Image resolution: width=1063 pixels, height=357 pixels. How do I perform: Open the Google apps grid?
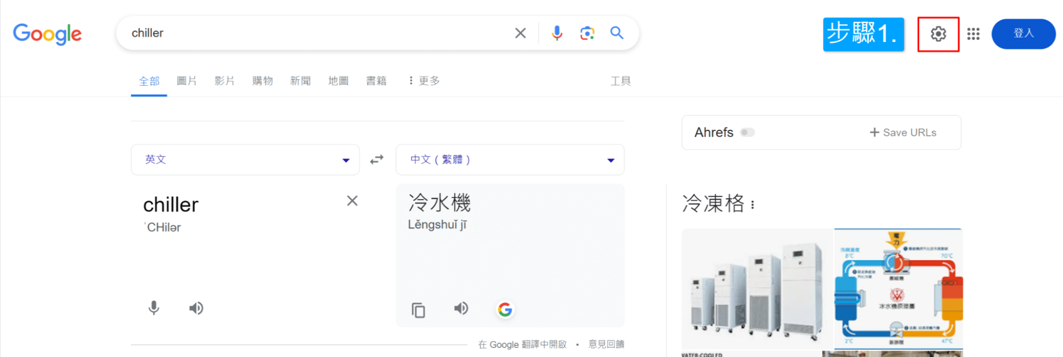tap(973, 34)
